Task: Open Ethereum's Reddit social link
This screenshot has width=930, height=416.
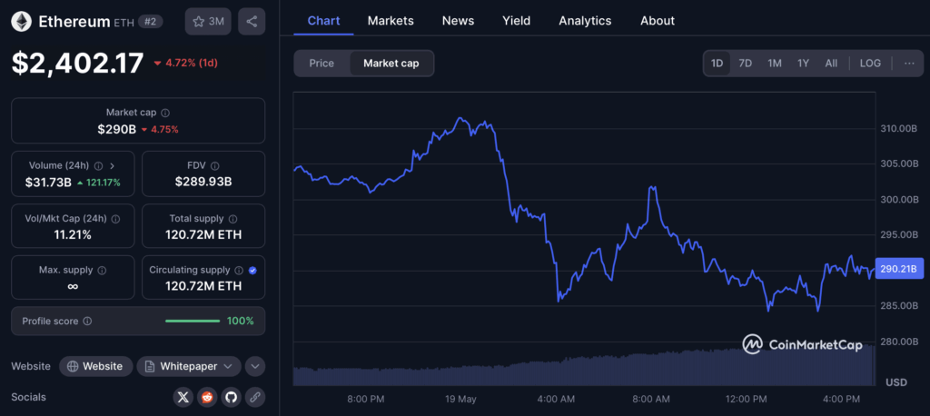Action: tap(207, 397)
